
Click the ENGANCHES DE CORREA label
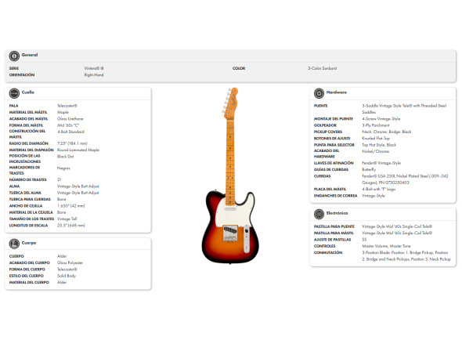coord(336,196)
